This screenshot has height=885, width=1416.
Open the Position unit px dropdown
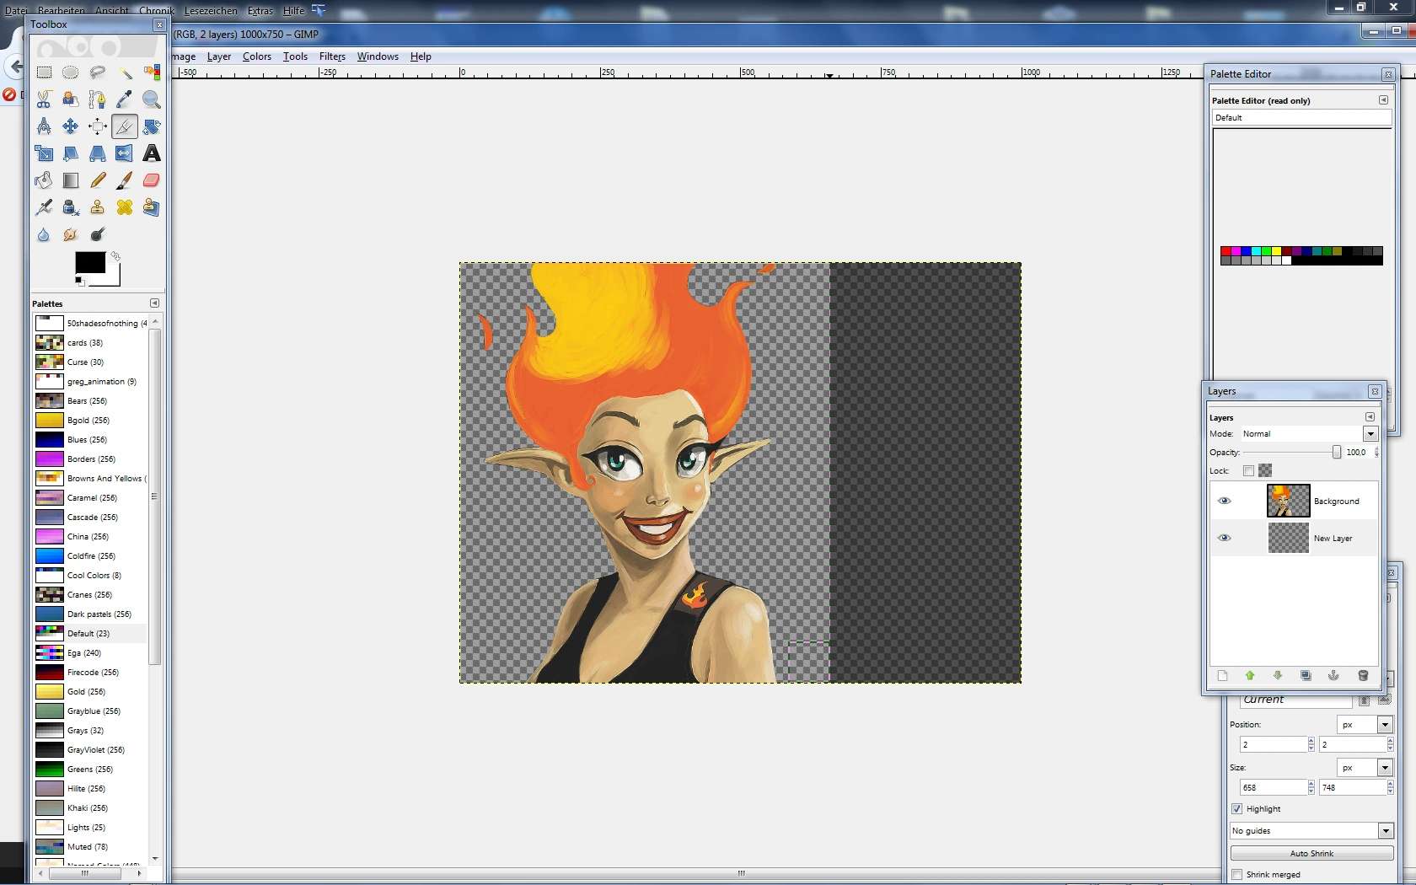pyautogui.click(x=1384, y=725)
